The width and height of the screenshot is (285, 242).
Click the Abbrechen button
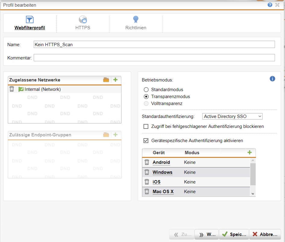coord(265,234)
